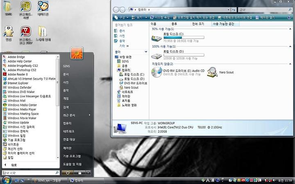Open 네트워크 from Start menu
This screenshot has height=184, width=295.
(68, 131)
